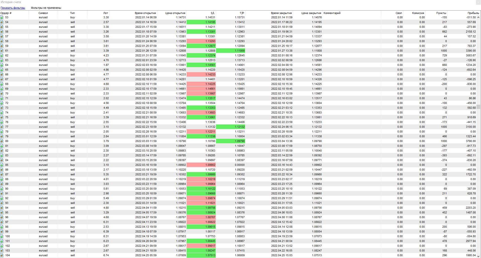Click the sell icon for order 104
Screen dimensions: 481x258
pyautogui.click(x=2, y=255)
